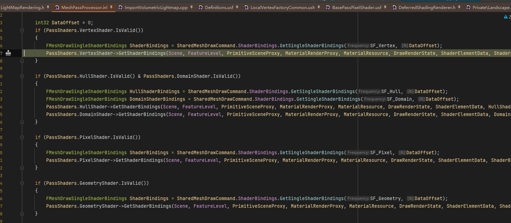511x223 pixels.
Task: Switch to the BasePassPixelShader.usf tab
Action: [357, 7]
